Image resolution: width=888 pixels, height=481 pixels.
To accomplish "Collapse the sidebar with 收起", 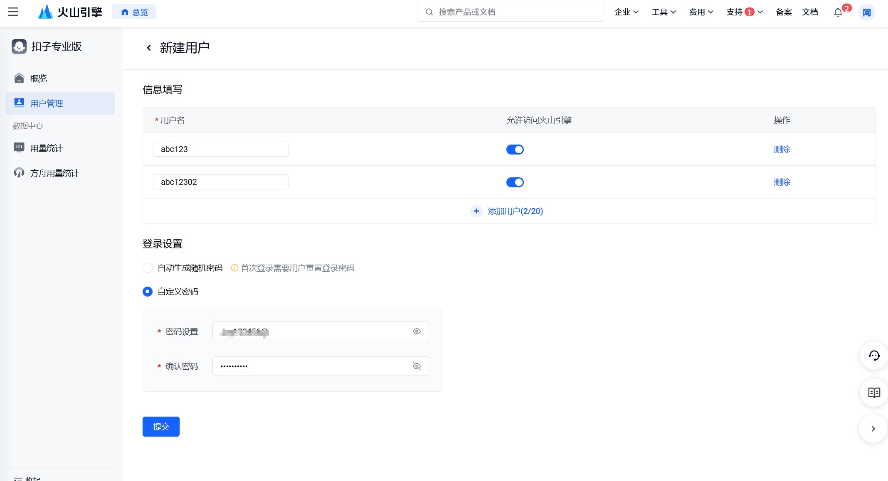I will point(27,479).
